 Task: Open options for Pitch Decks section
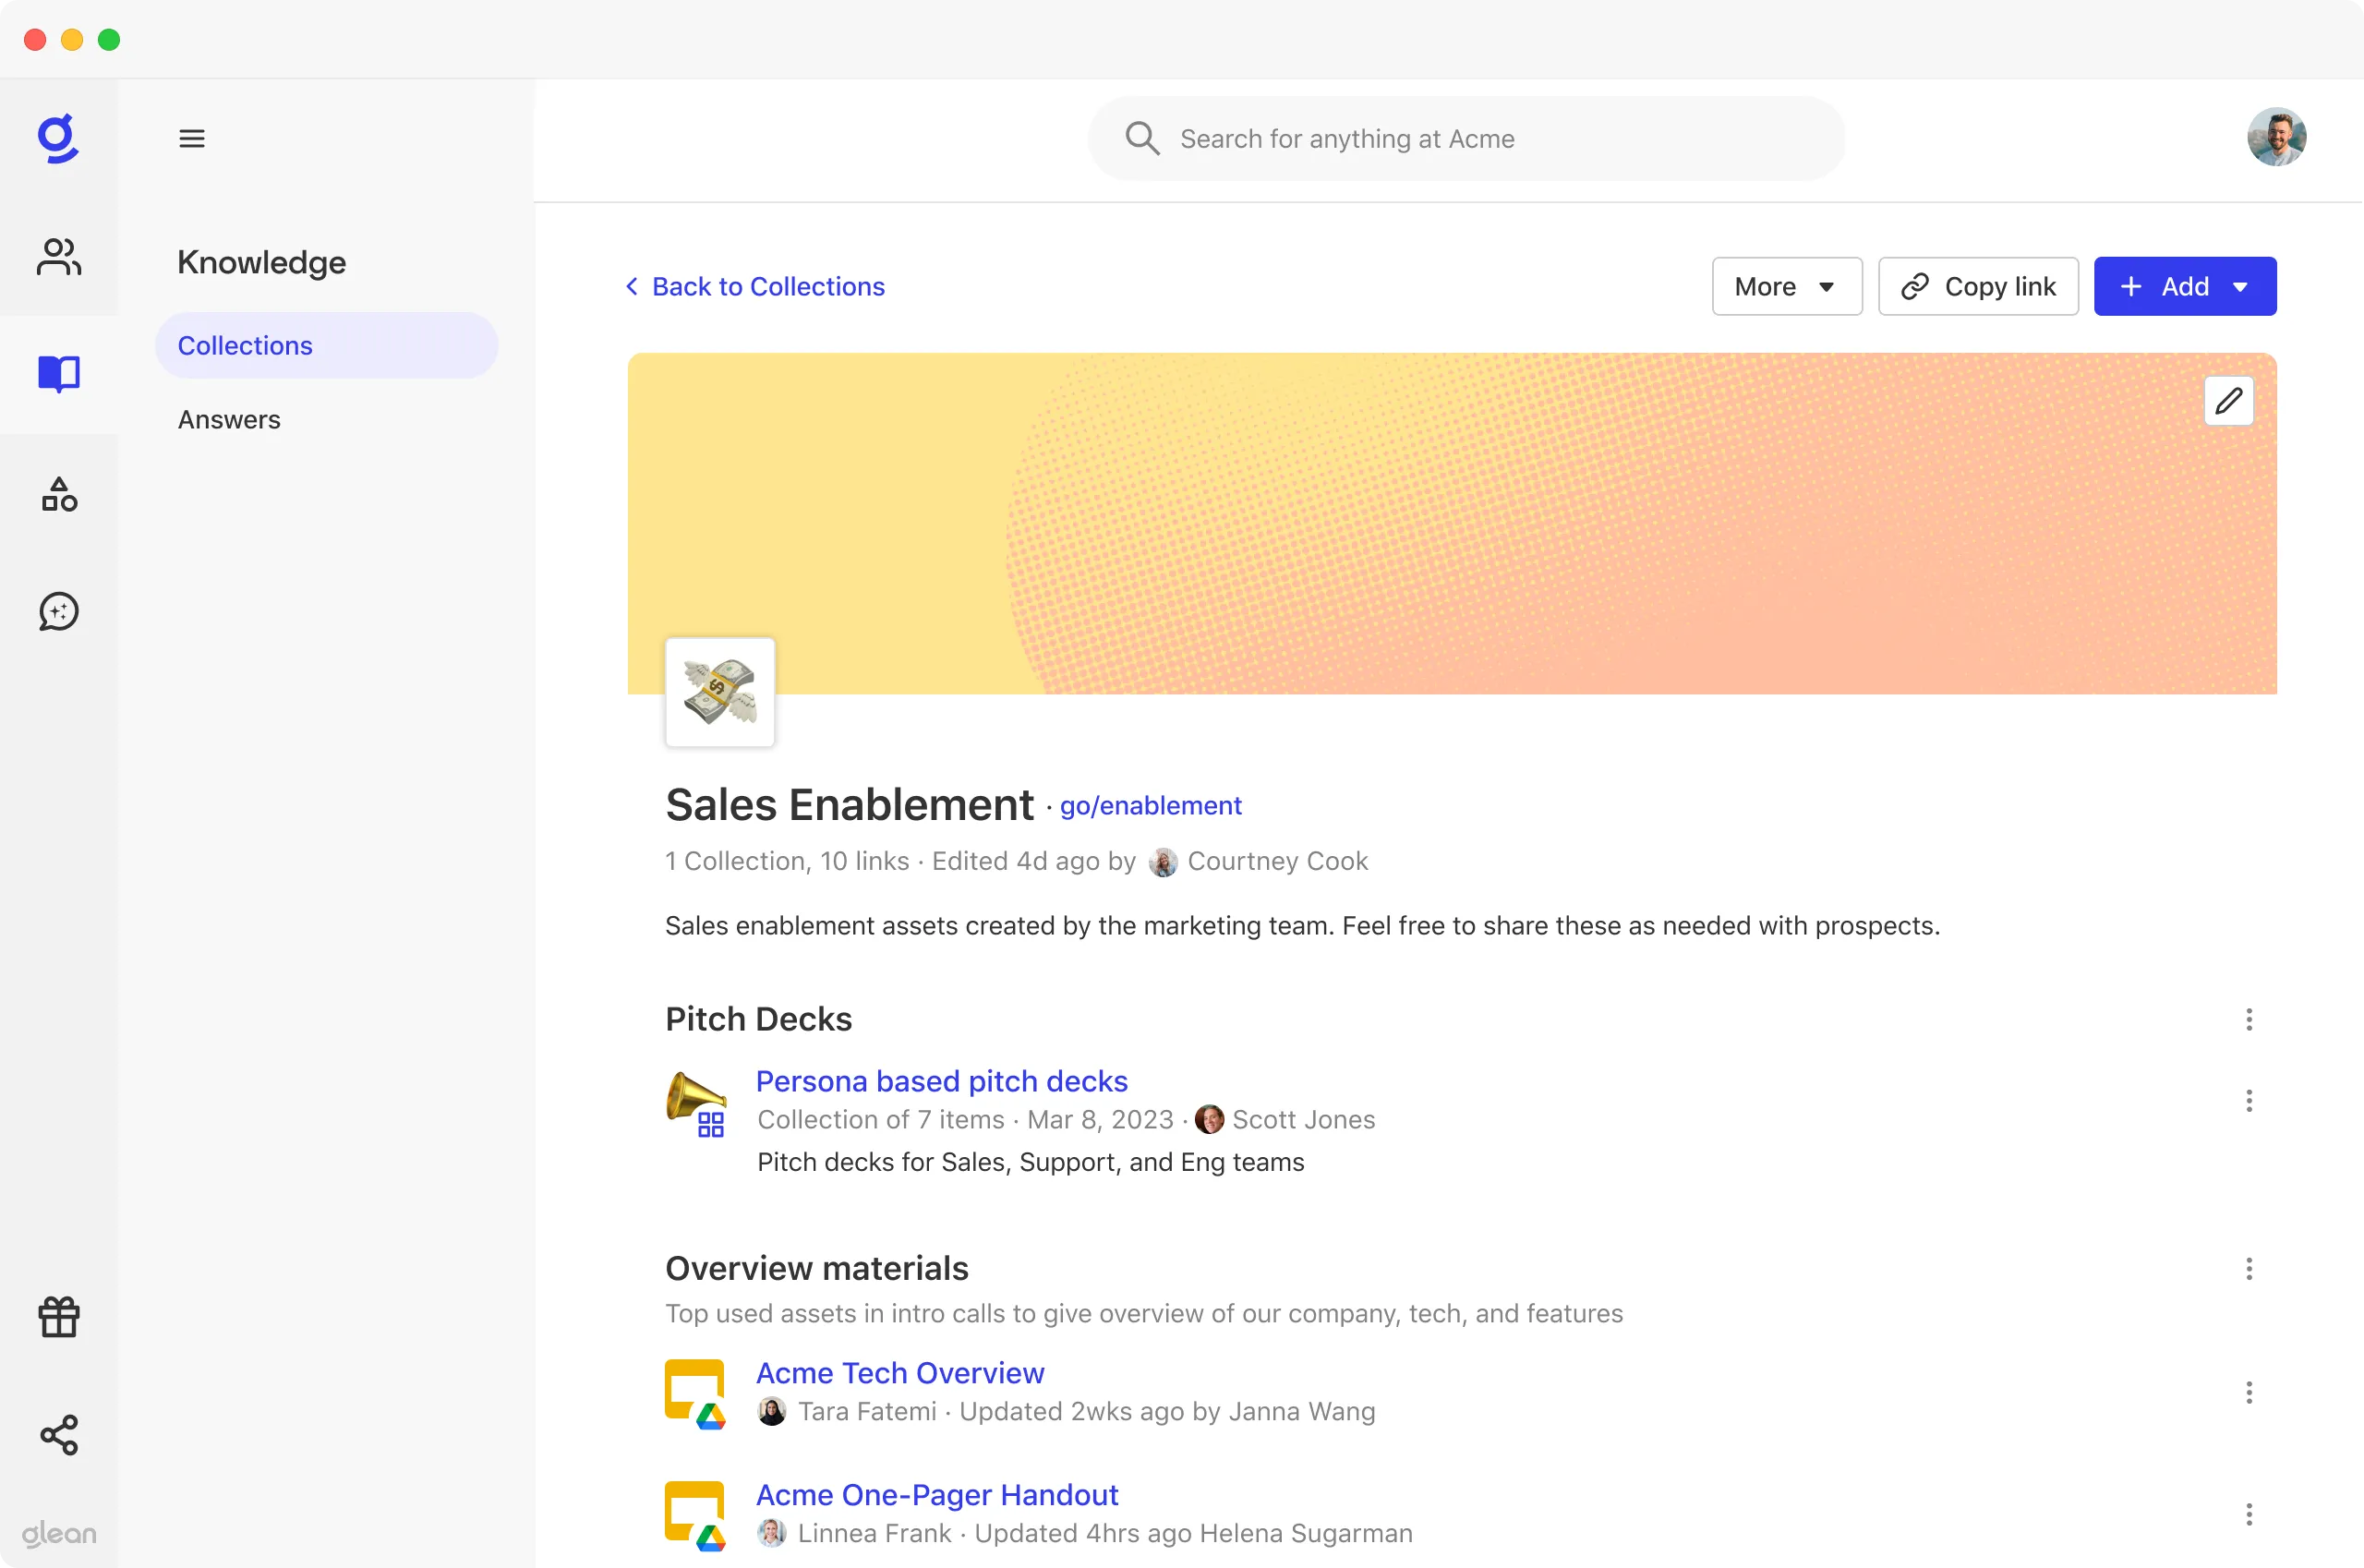click(x=2248, y=1019)
